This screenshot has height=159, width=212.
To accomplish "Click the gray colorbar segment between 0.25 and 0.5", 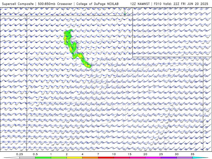I will click(28, 158).
